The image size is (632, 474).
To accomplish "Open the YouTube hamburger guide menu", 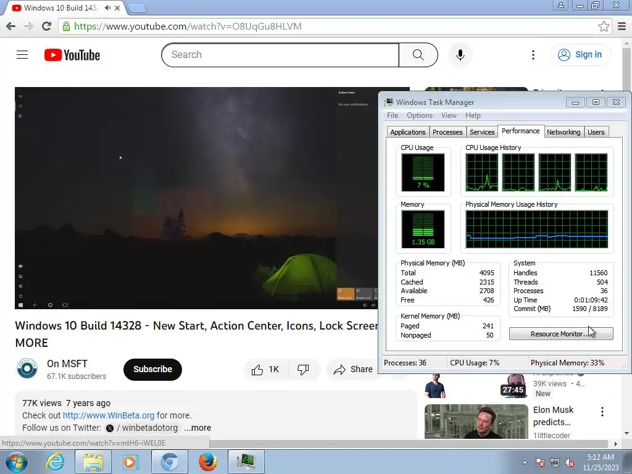I will (22, 55).
